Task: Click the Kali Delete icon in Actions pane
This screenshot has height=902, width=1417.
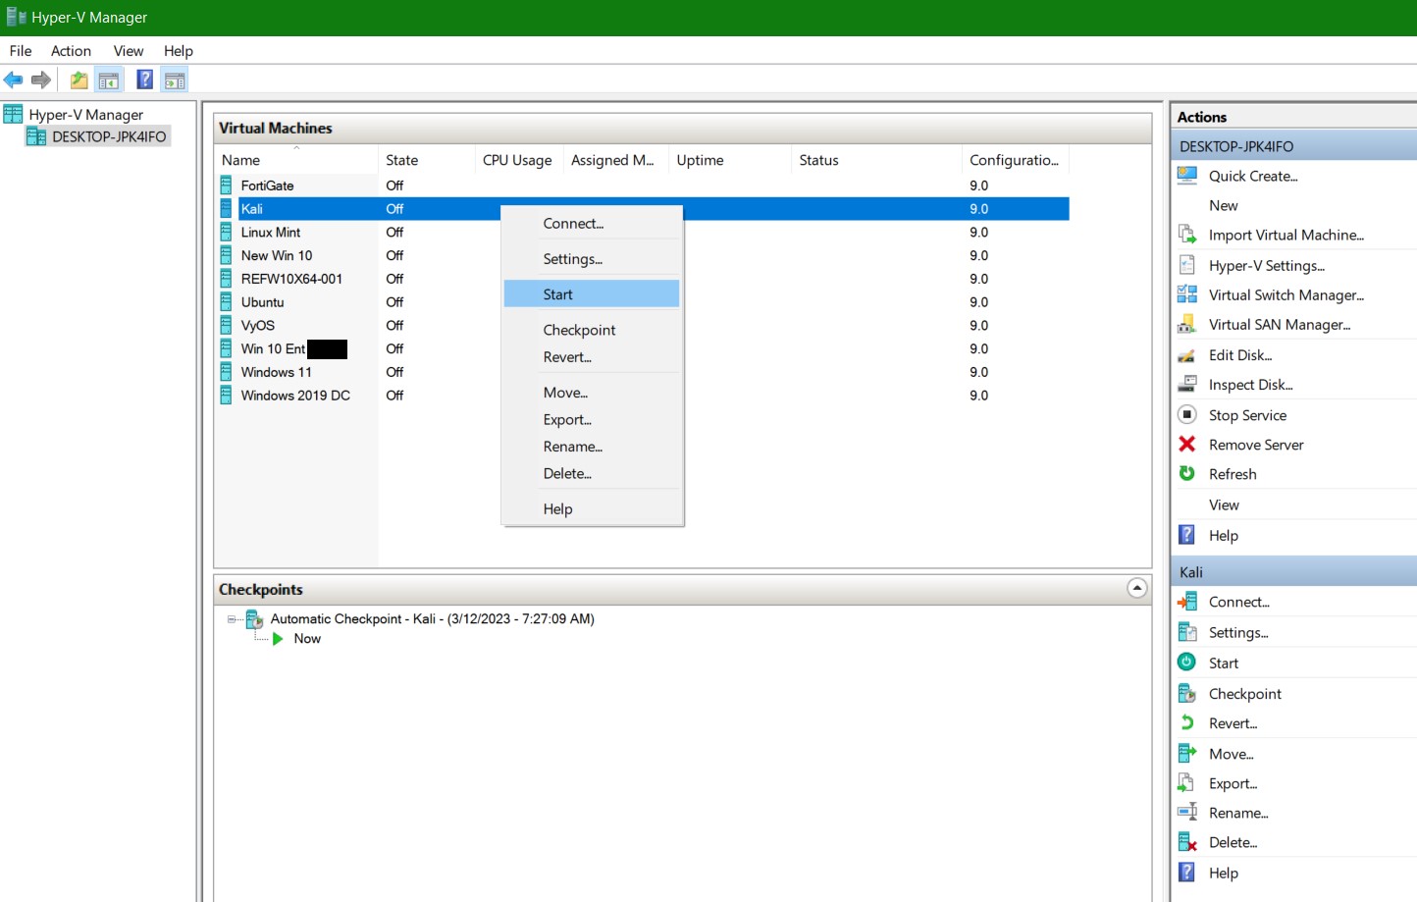Action: pyautogui.click(x=1187, y=842)
